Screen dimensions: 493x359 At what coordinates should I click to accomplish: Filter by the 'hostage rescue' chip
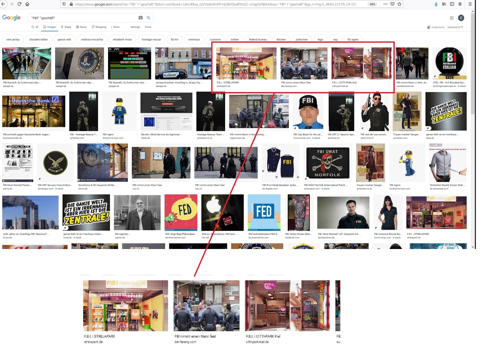tap(151, 39)
